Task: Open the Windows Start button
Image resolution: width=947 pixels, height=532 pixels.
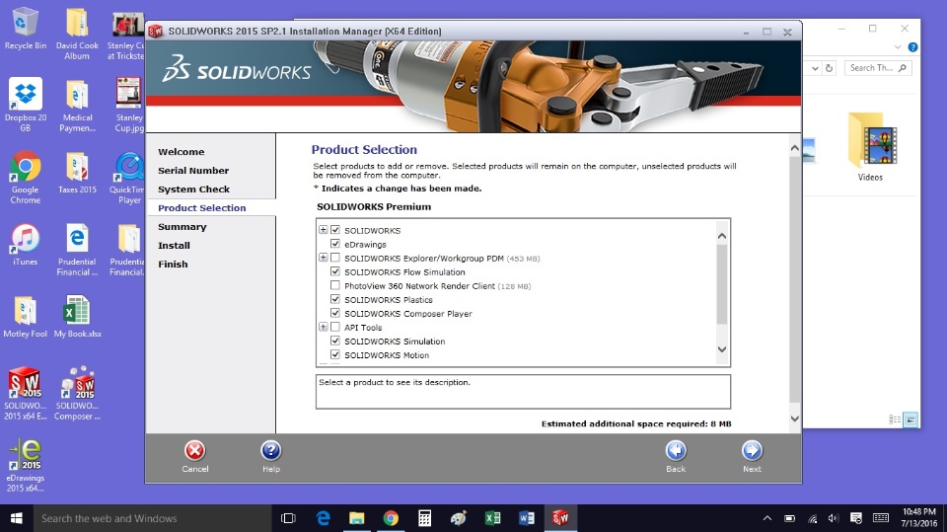Action: click(17, 518)
